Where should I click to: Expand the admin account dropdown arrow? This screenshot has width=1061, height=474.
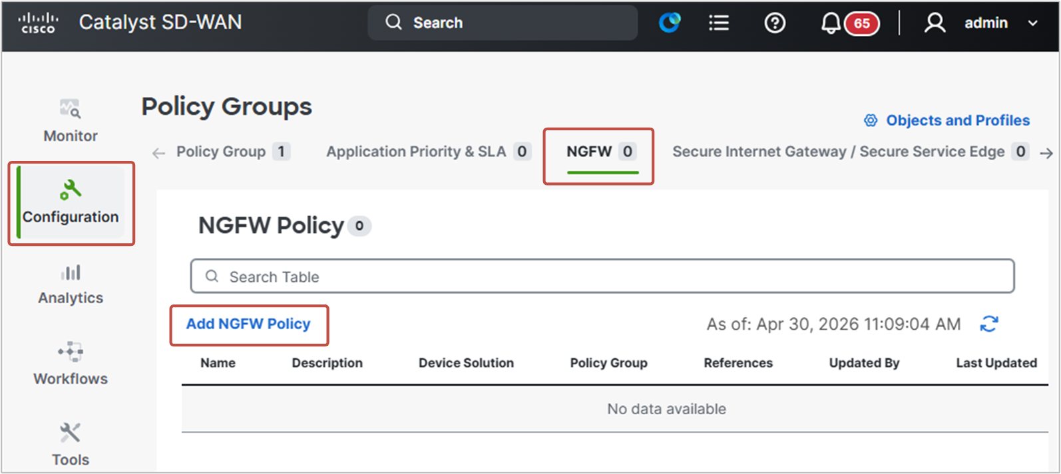tap(1032, 23)
